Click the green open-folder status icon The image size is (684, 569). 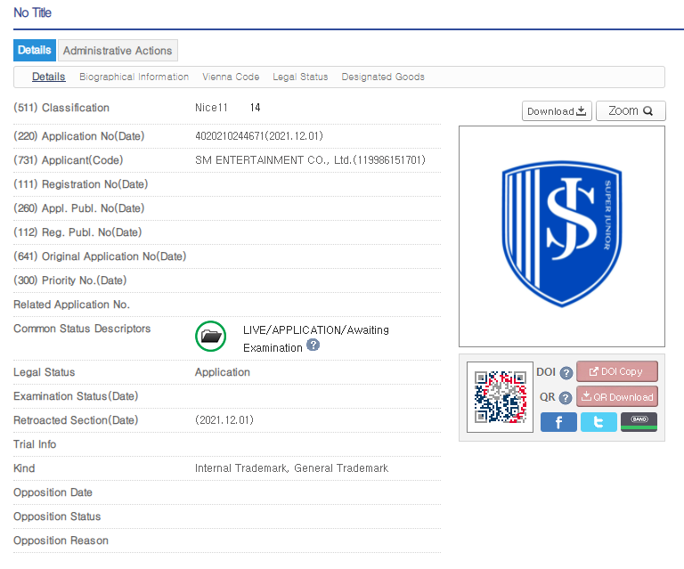[x=211, y=337]
